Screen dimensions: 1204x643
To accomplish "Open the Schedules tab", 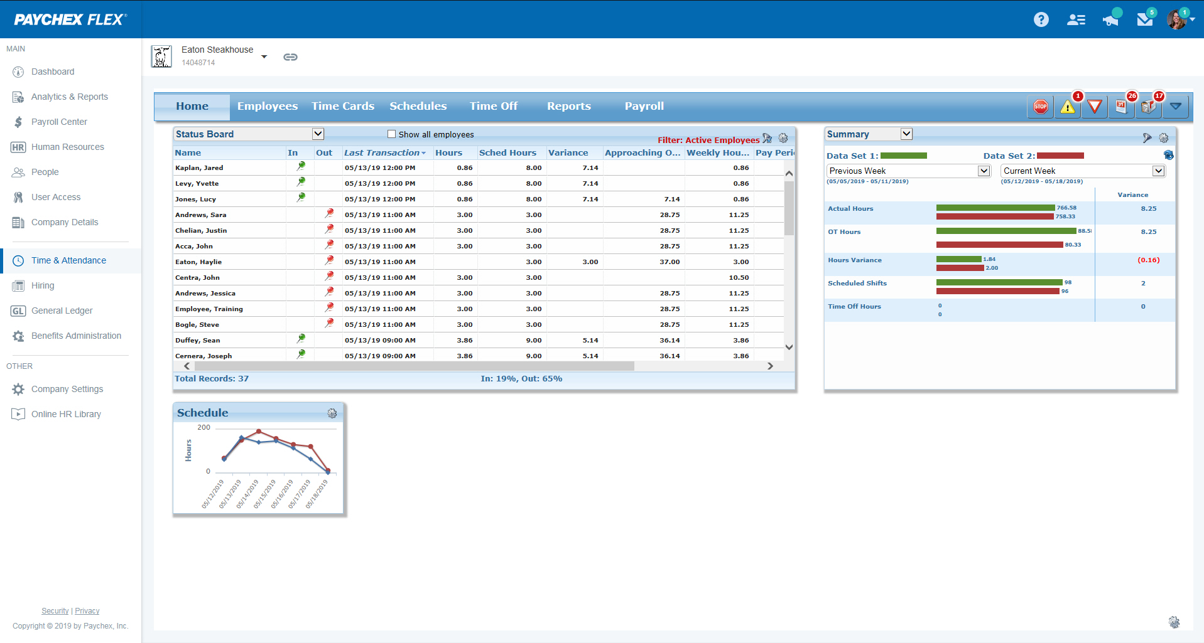I will 418,106.
